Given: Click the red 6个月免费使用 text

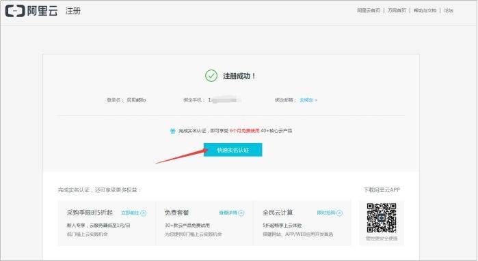Looking at the screenshot, I should 245,131.
